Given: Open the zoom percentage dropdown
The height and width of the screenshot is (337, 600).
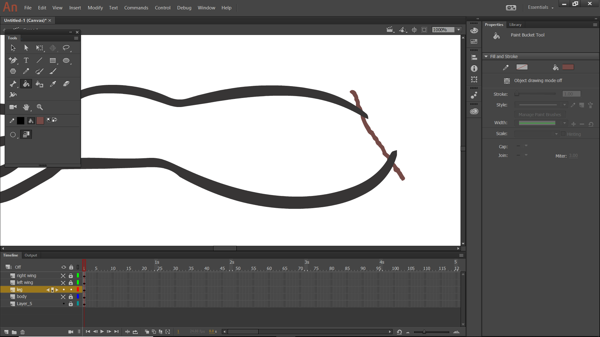Looking at the screenshot, I should coord(458,30).
